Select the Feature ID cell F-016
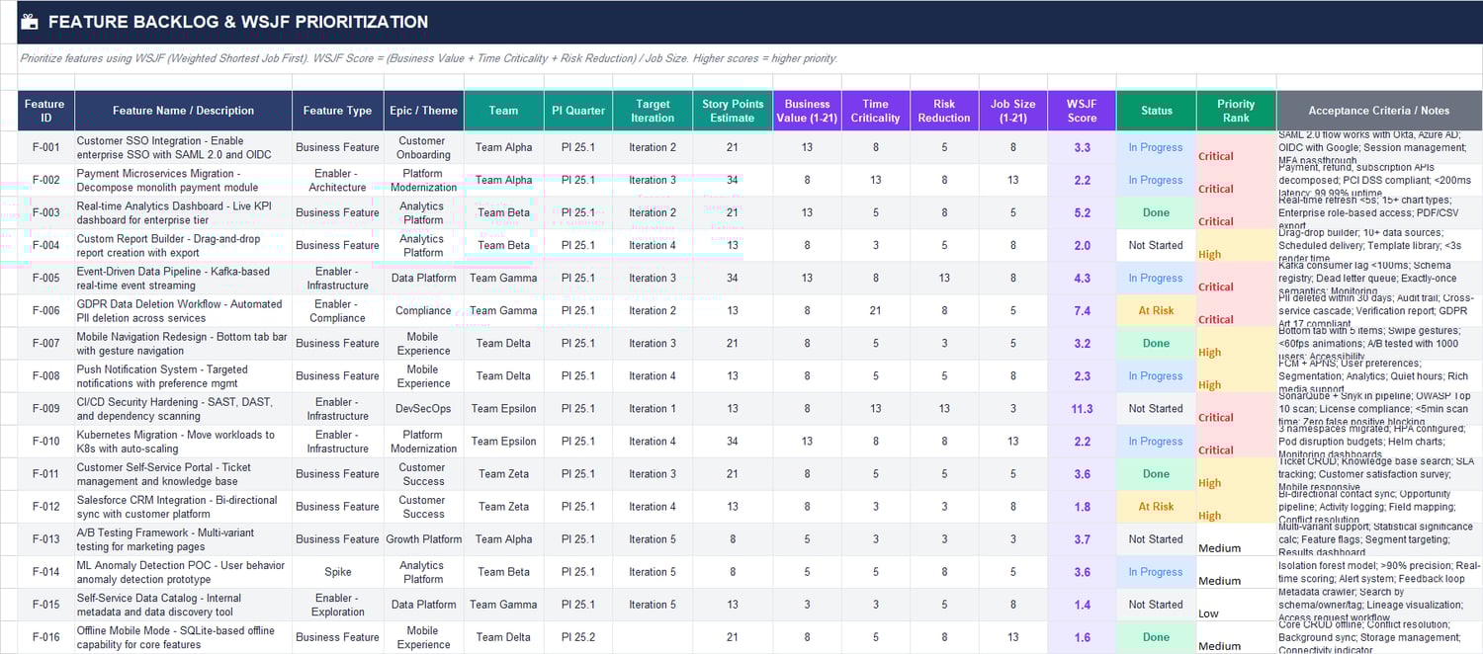This screenshot has height=654, width=1483. [x=44, y=636]
